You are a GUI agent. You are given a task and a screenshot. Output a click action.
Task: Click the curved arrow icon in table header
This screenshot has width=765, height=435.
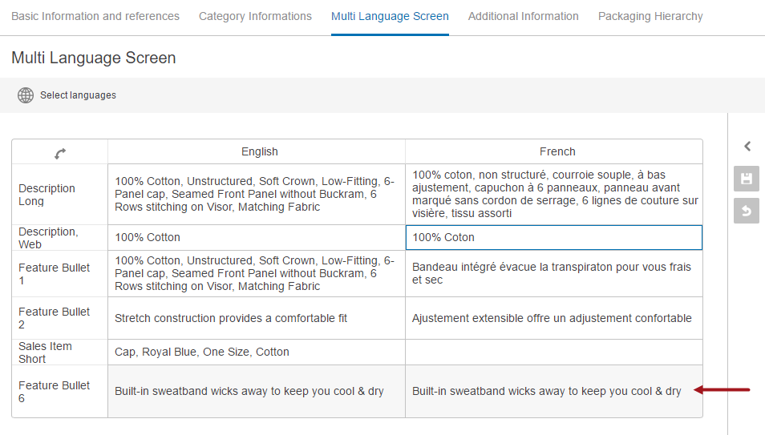click(x=60, y=154)
